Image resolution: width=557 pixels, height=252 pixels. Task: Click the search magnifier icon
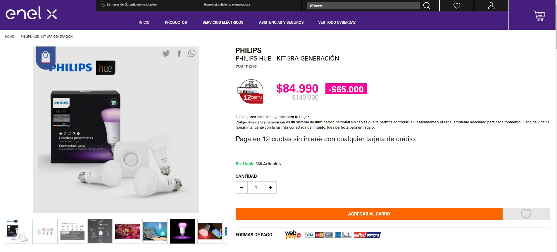click(x=427, y=6)
